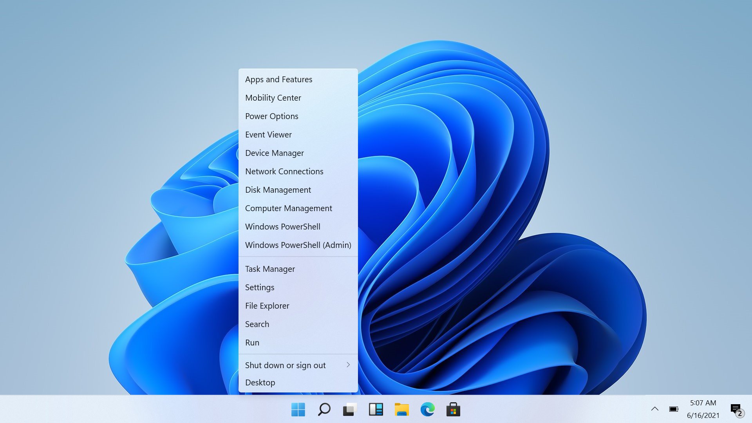
Task: Click the system tray chevron arrow
Action: (655, 409)
